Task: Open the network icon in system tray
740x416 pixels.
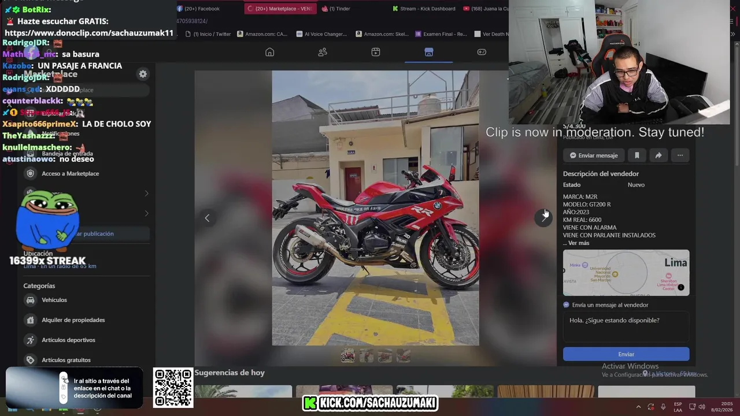Action: 691,407
